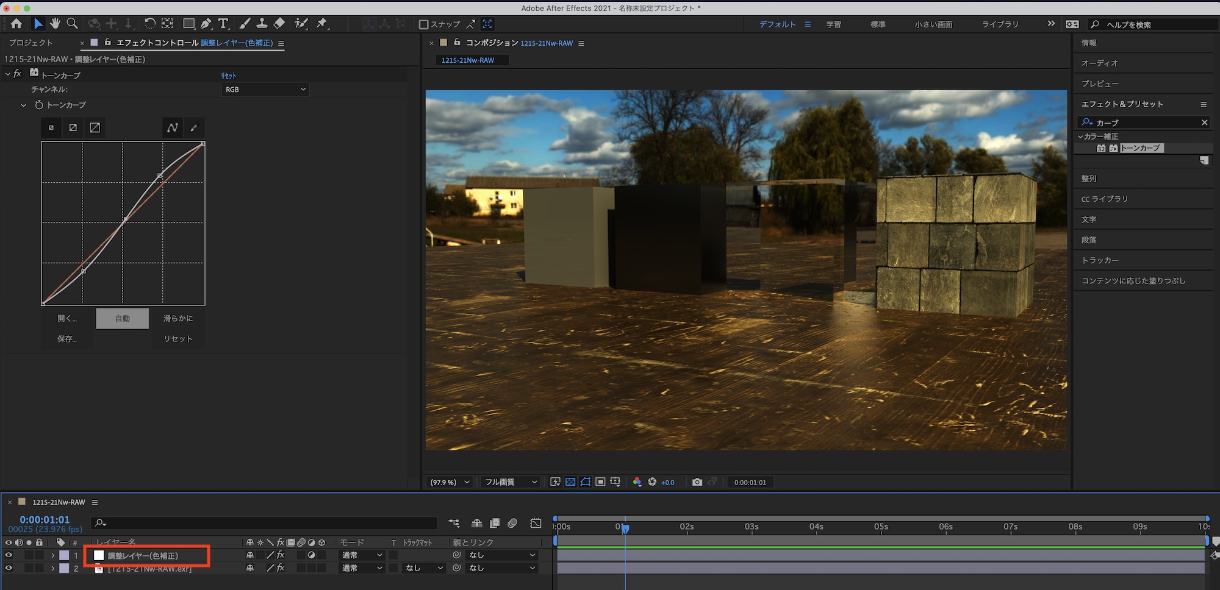Select the Rotation tool
This screenshot has height=590, width=1220.
click(149, 24)
